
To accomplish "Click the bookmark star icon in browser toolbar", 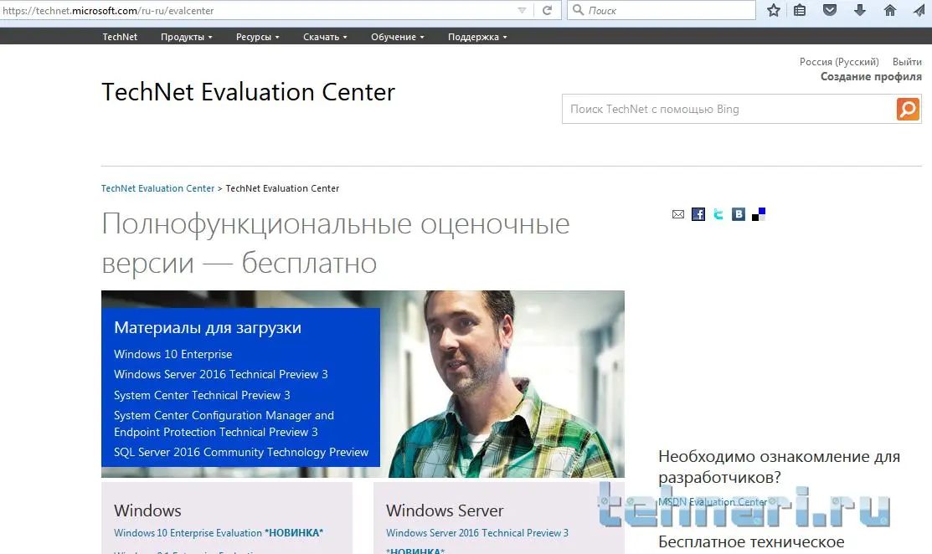I will pyautogui.click(x=773, y=10).
